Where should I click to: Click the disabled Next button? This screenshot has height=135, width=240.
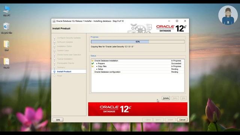[x=158, y=120]
